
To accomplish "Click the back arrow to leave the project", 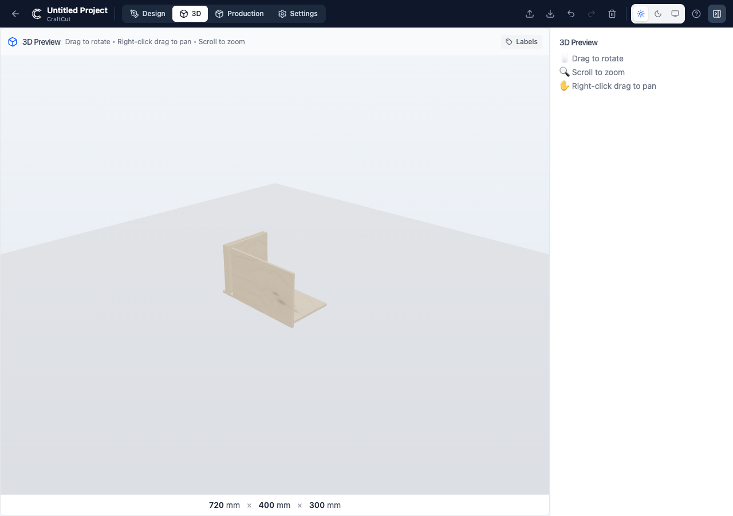I will coord(15,13).
